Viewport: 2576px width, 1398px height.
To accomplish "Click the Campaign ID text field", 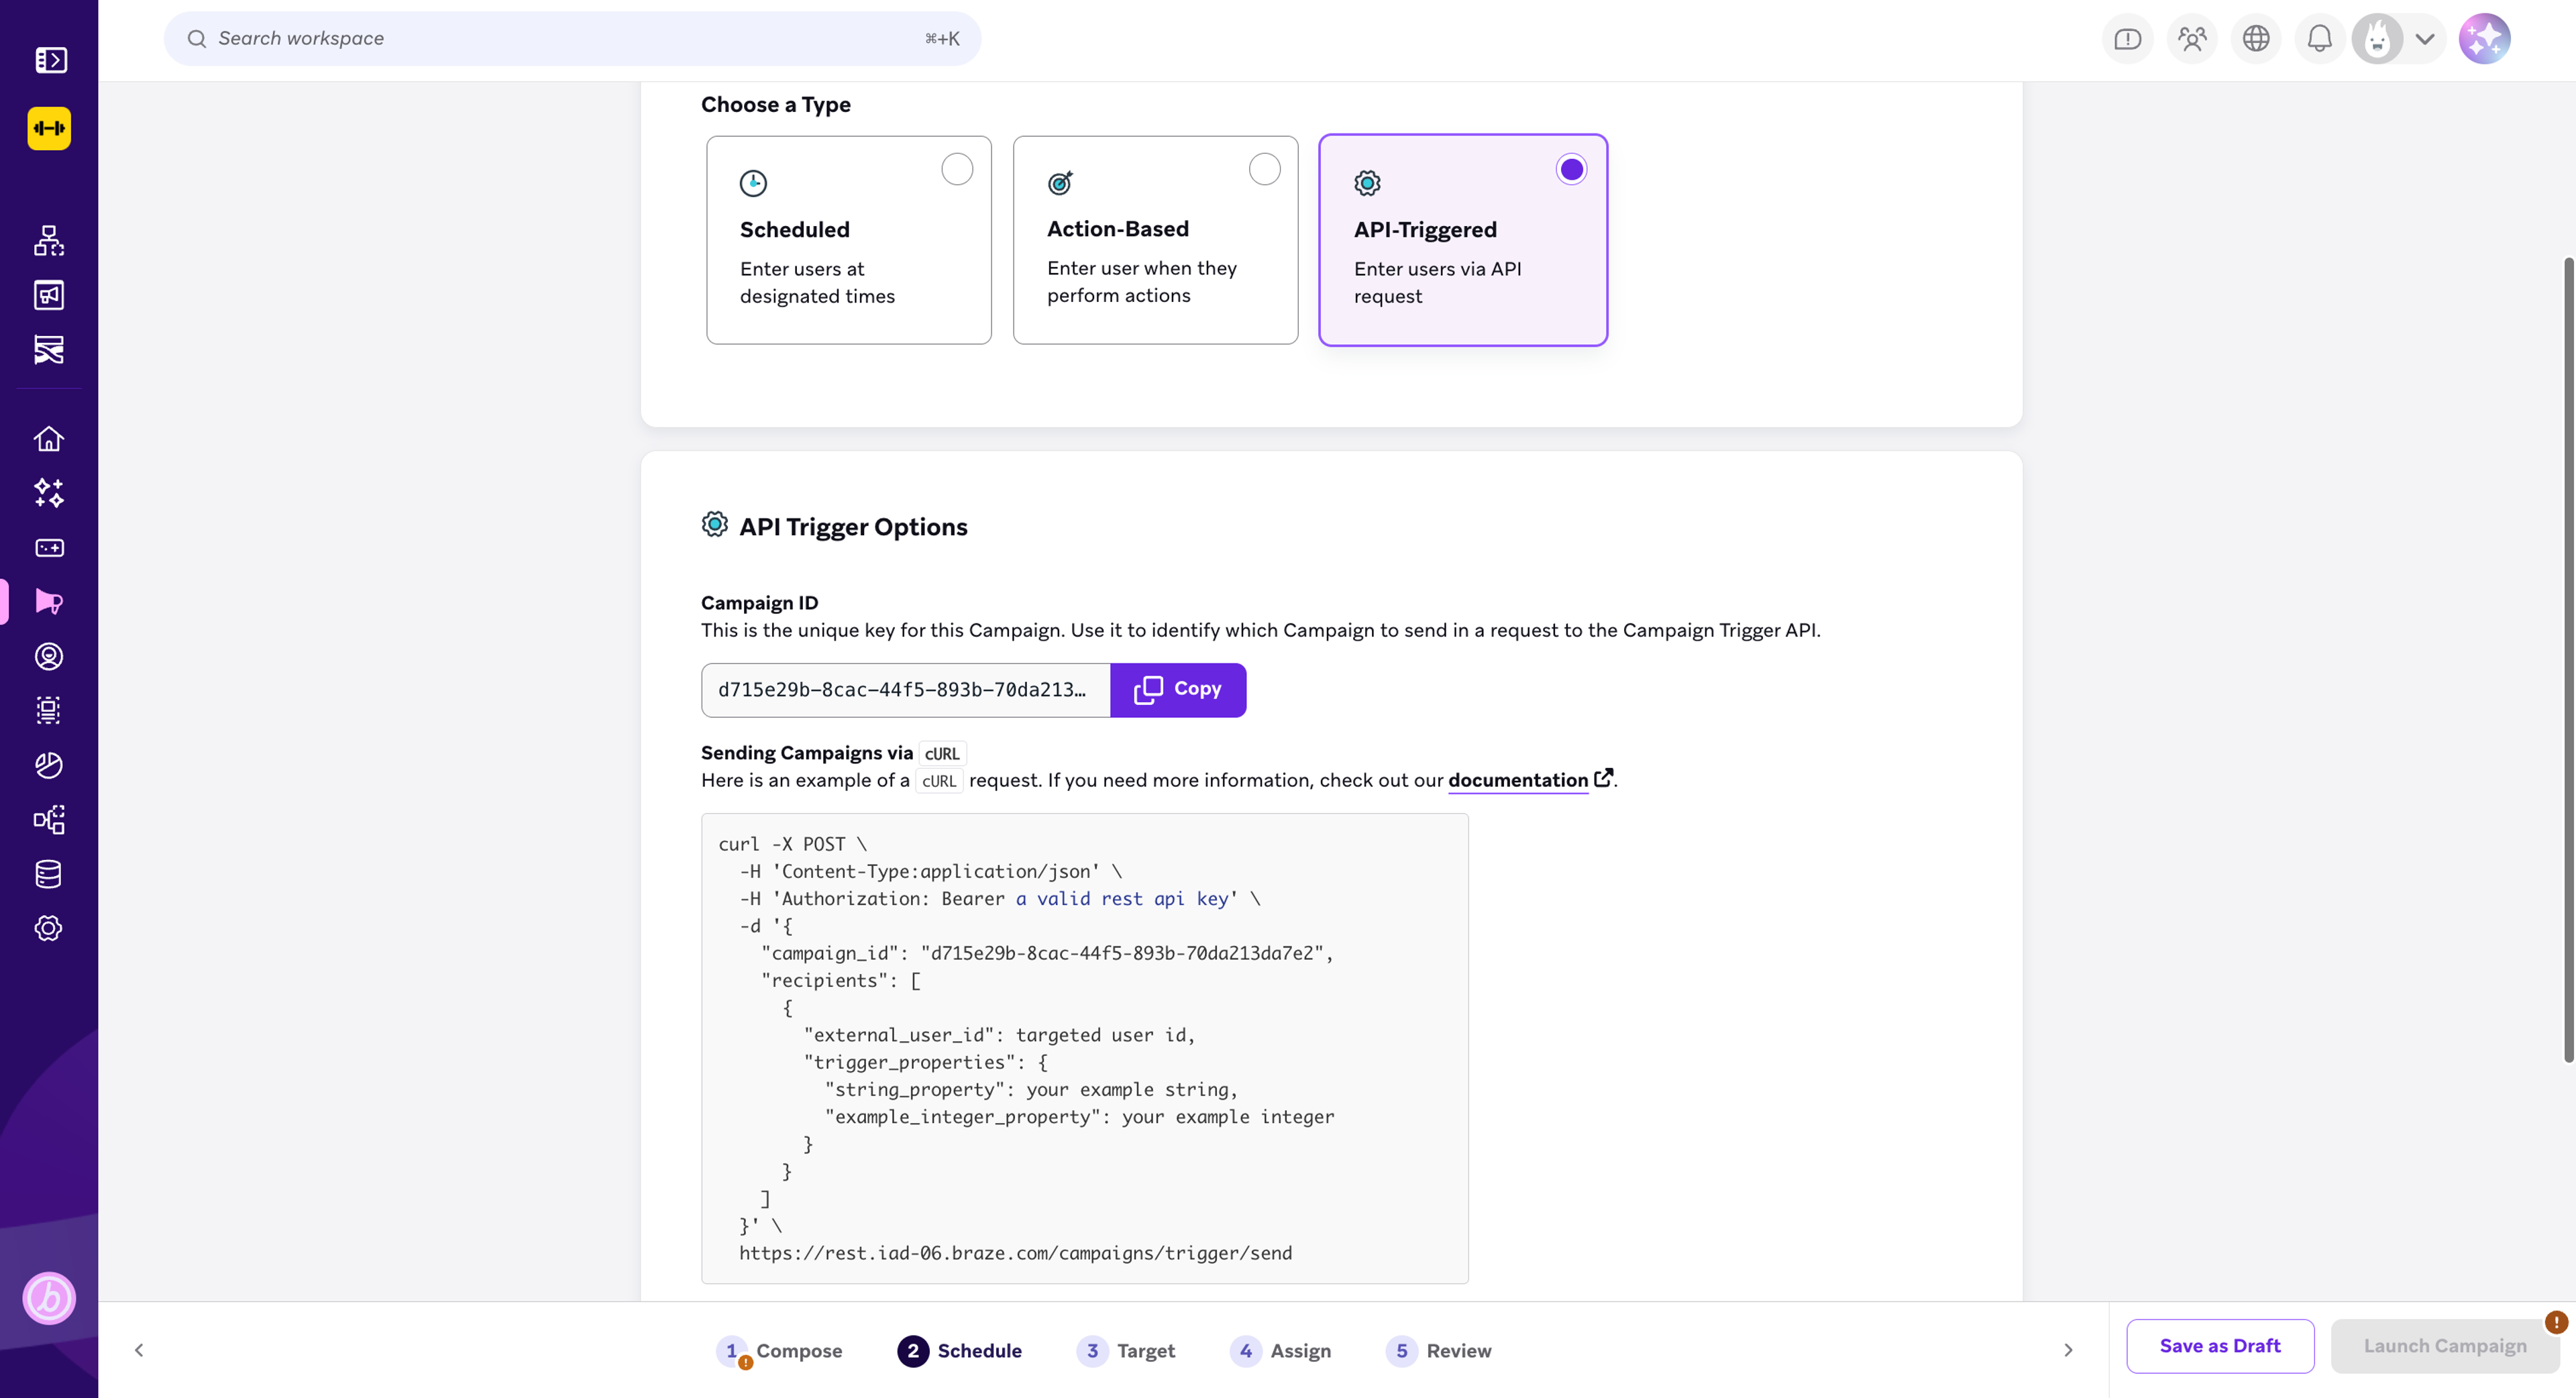I will pyautogui.click(x=906, y=689).
